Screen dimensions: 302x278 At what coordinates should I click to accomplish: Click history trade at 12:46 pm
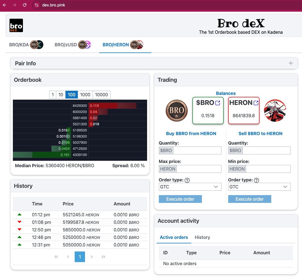click(80, 237)
